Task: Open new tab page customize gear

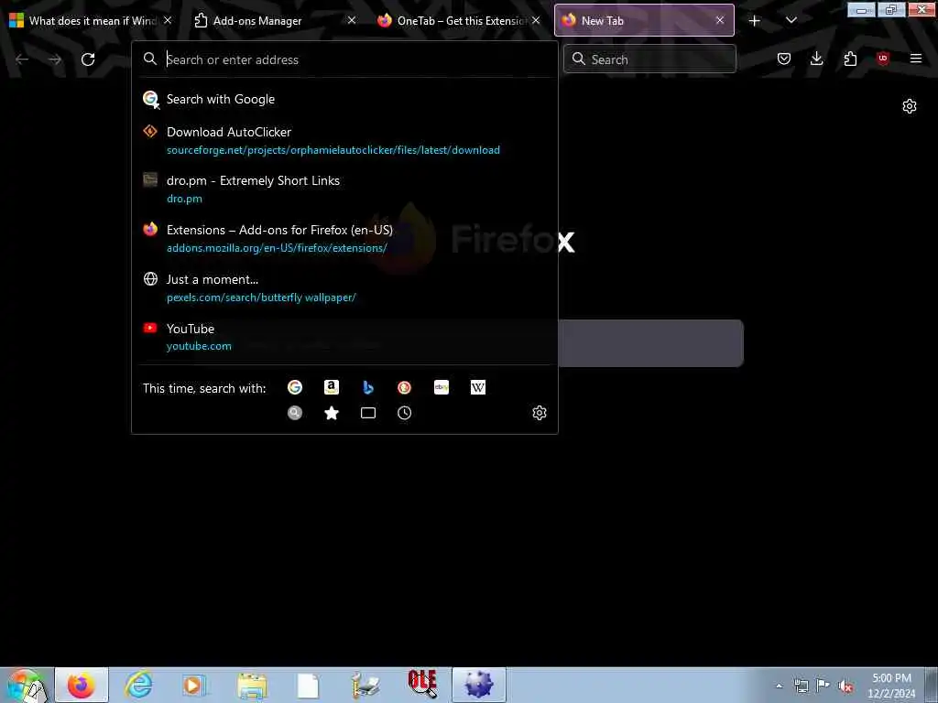Action: (x=910, y=106)
